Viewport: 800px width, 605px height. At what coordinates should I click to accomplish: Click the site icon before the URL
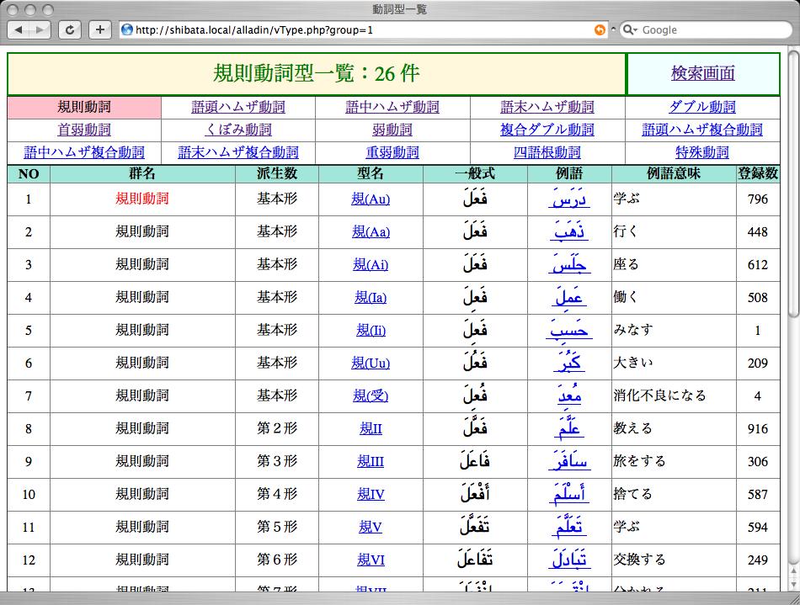(x=125, y=29)
